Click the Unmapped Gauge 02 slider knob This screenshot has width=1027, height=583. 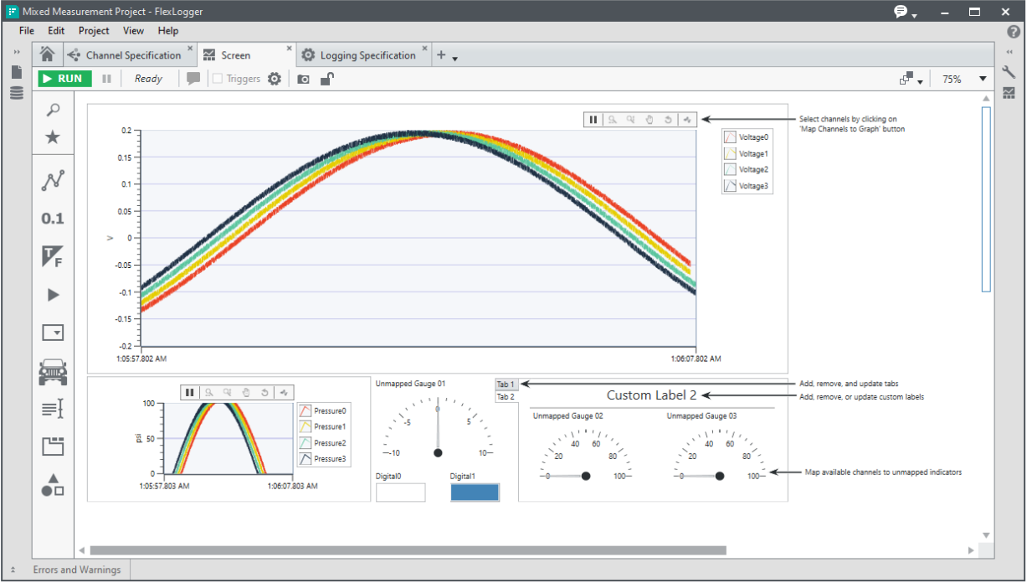coord(586,476)
